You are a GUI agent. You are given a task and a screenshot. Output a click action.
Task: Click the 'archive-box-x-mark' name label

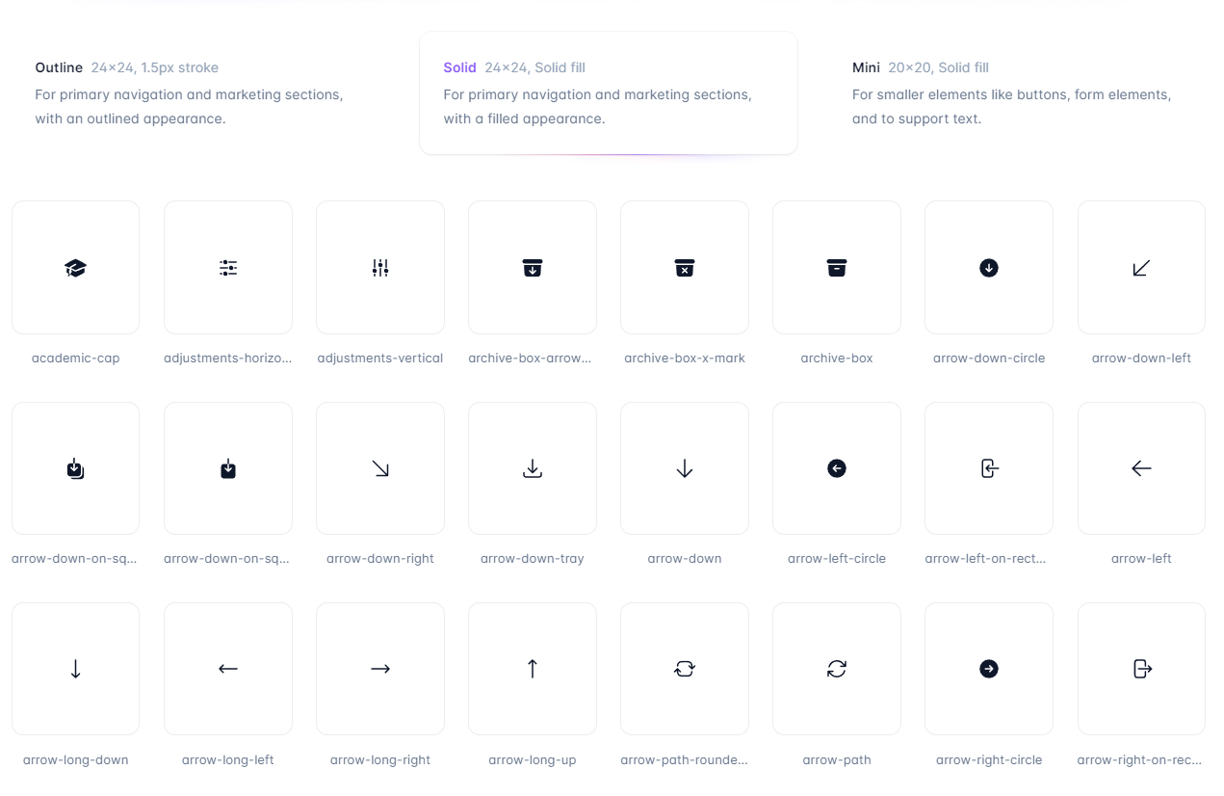685,358
